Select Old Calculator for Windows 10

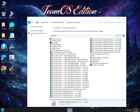point(100,54)
